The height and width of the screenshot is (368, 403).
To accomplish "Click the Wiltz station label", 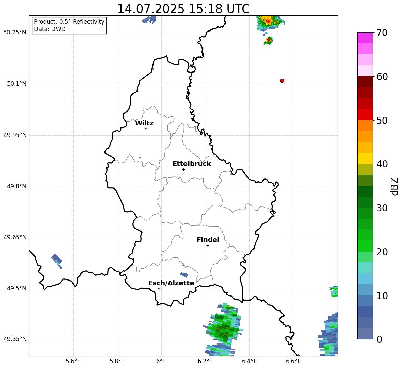I will click(x=144, y=123).
